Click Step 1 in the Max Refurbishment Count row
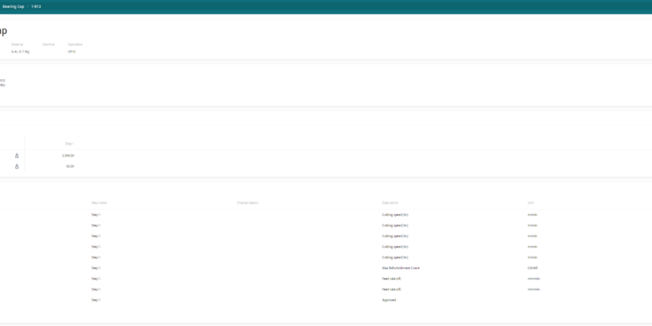 tap(96, 268)
